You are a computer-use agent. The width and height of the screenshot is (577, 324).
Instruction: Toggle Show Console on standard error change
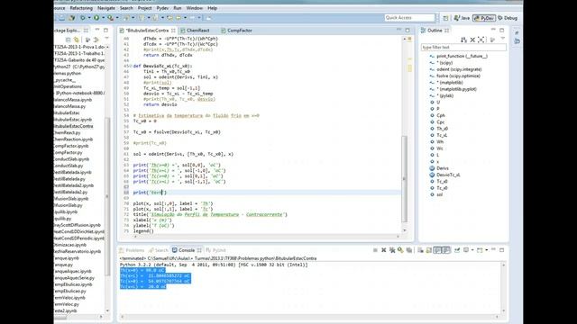[x=446, y=250]
